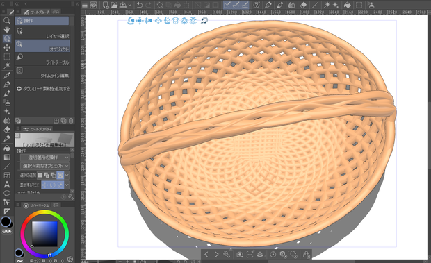Screen dimensions: 431x263
Task: Click the camera rotate icon above the 3D model
Action: point(131,21)
